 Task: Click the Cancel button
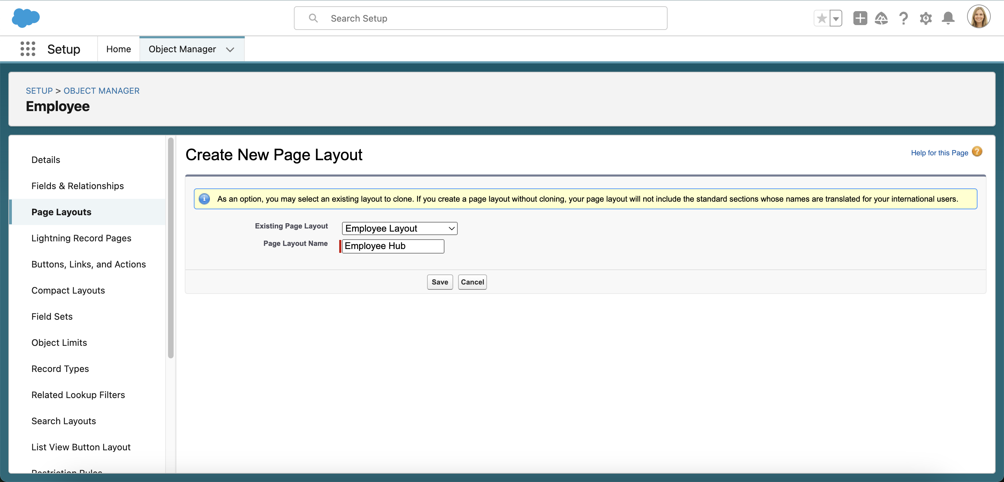(472, 282)
